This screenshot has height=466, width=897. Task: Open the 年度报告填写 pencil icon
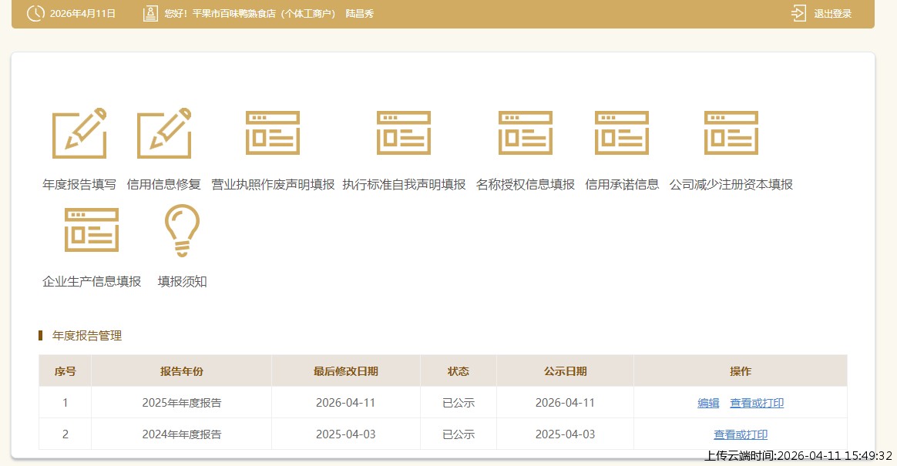click(x=79, y=133)
